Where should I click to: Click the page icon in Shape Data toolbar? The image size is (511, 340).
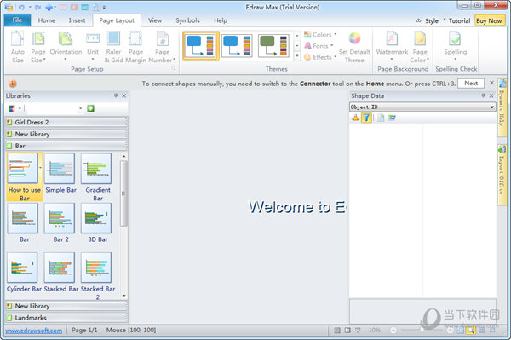pos(381,118)
